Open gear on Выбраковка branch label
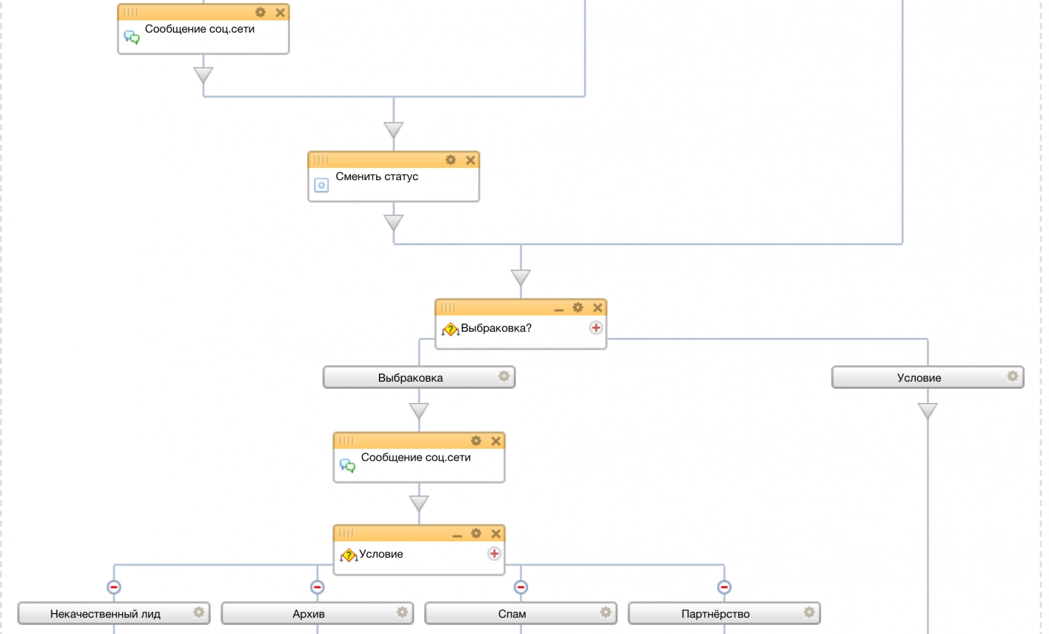1049x634 pixels. point(504,376)
